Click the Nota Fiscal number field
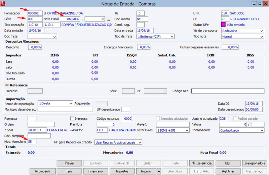269x175 pixels. [x=70, y=19]
